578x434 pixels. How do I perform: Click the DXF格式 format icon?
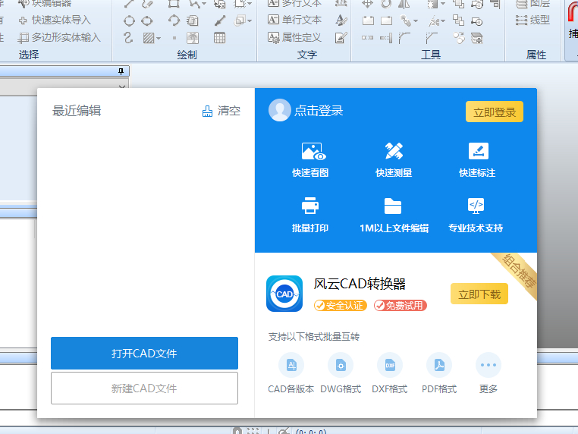click(390, 365)
